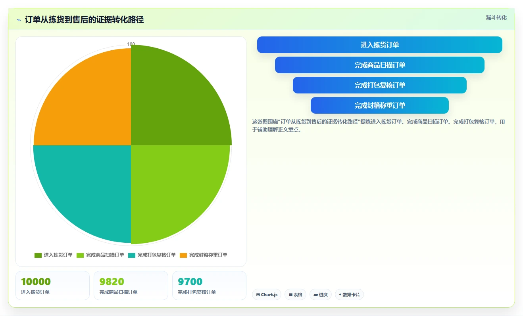The height and width of the screenshot is (316, 523).
Task: Click the 表格 tag
Action: 295,295
